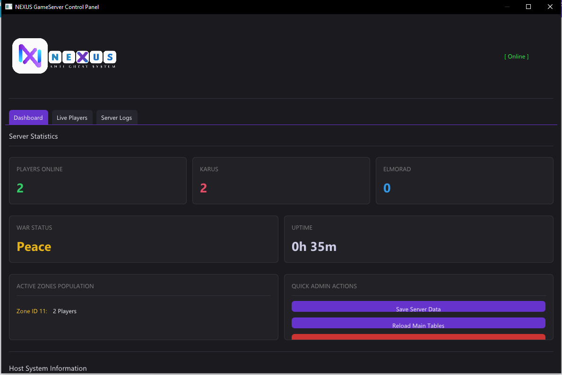Click the PLAYERS ONLINE card label

click(39, 169)
